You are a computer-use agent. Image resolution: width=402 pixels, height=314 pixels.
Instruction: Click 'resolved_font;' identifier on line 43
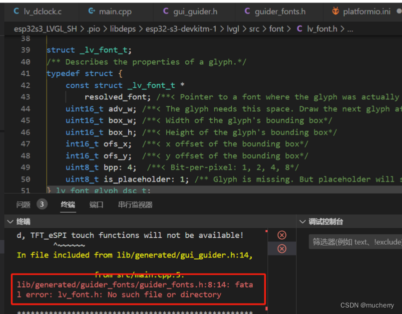(x=118, y=97)
